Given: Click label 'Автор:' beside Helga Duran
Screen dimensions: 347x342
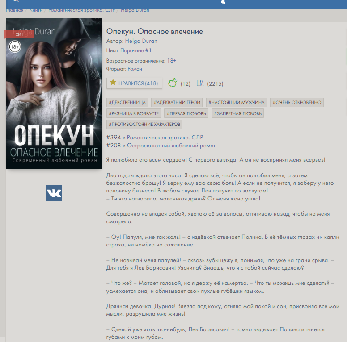Looking at the screenshot, I should click(x=115, y=41).
